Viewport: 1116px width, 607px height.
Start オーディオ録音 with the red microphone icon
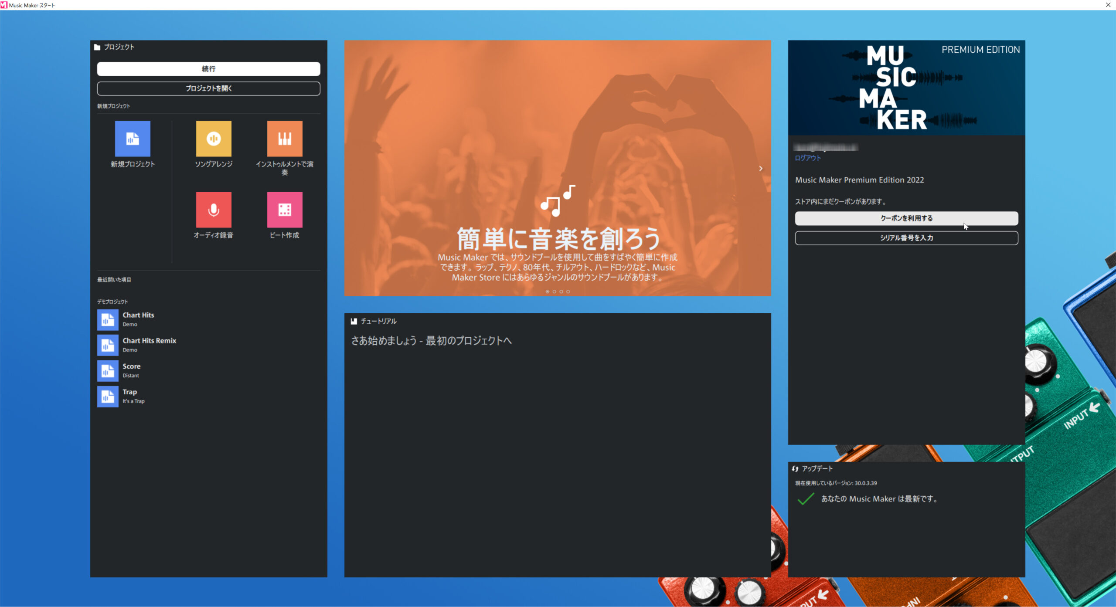(214, 210)
